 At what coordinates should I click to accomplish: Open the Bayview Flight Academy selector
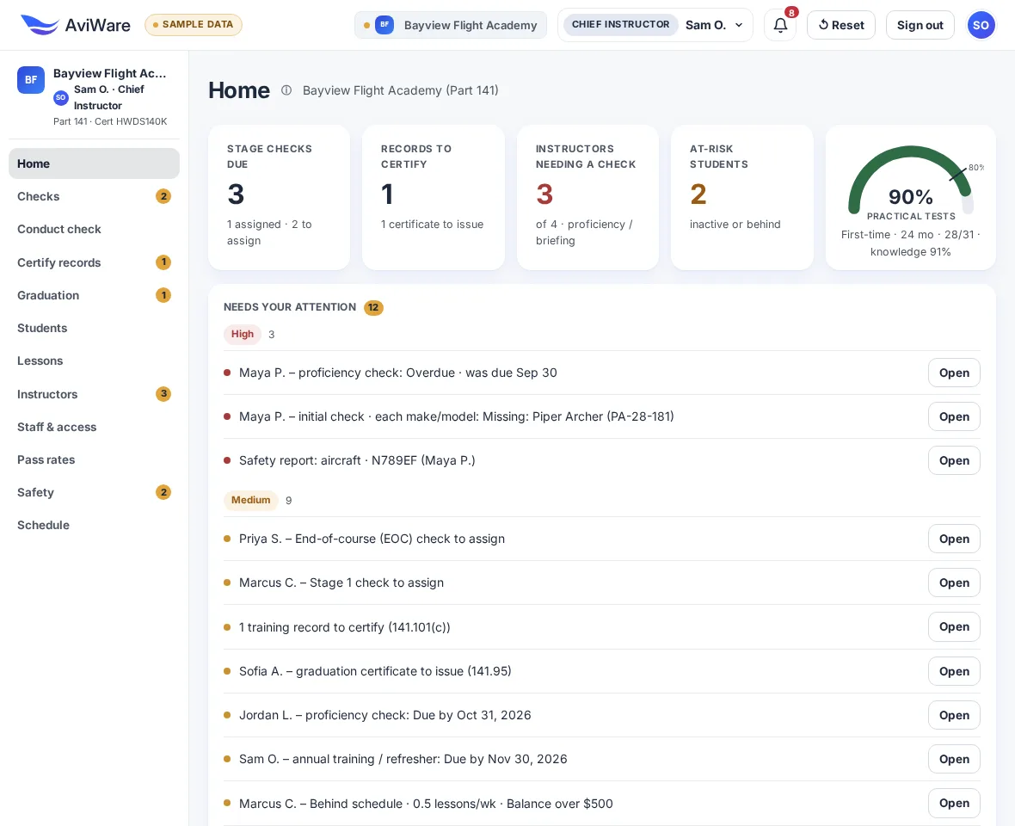tap(451, 25)
